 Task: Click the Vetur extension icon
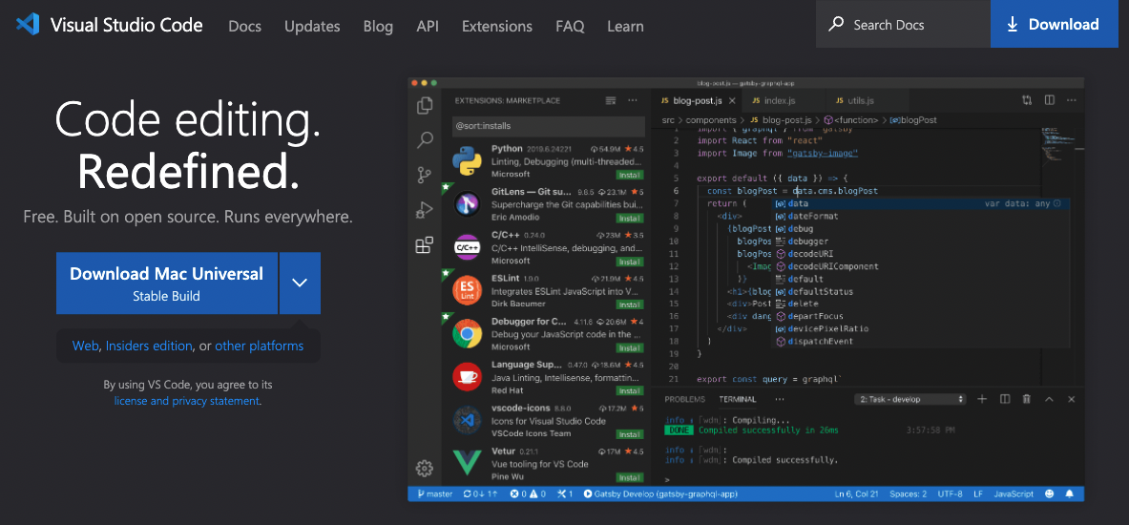pos(467,462)
